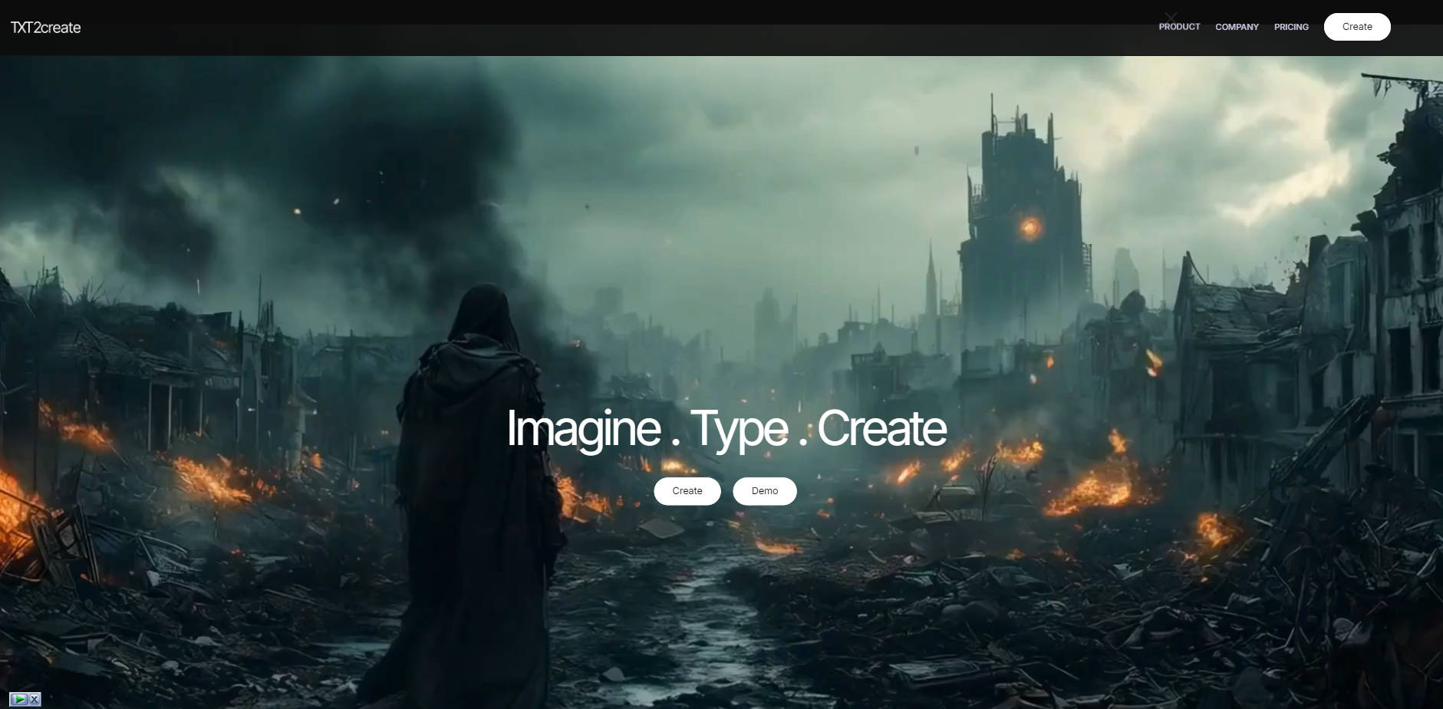
Task: Select PRICING in the top navigation
Action: (x=1292, y=27)
